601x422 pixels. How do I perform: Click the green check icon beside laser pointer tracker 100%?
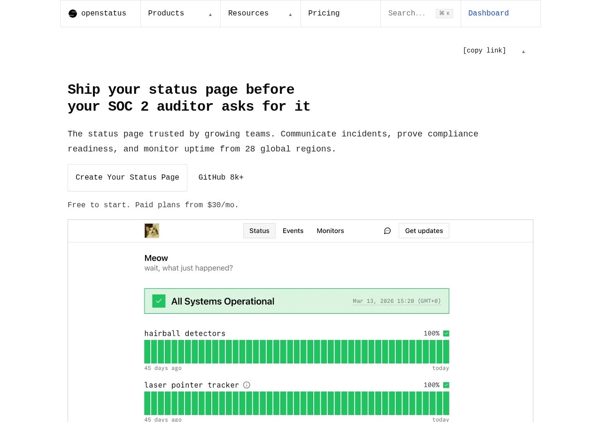(446, 385)
